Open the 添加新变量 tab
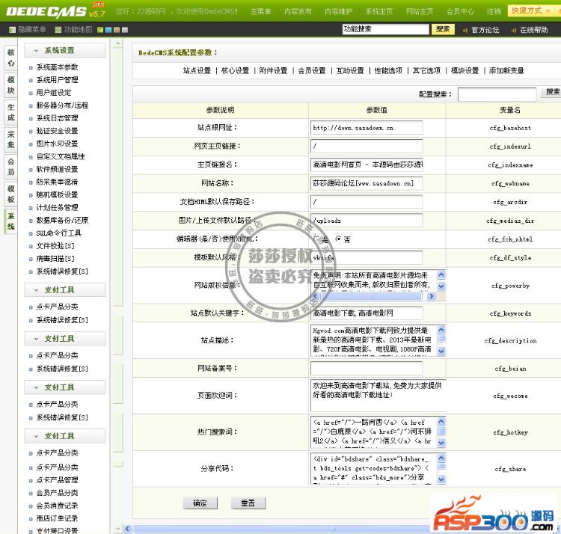561x534 pixels. coord(506,71)
